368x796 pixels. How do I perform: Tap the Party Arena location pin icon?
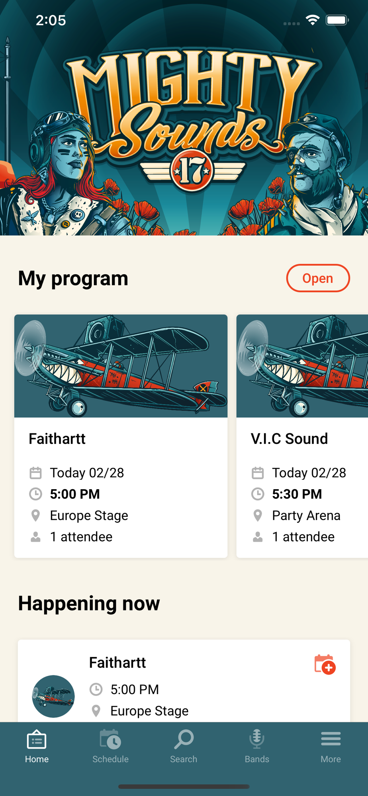click(x=258, y=515)
